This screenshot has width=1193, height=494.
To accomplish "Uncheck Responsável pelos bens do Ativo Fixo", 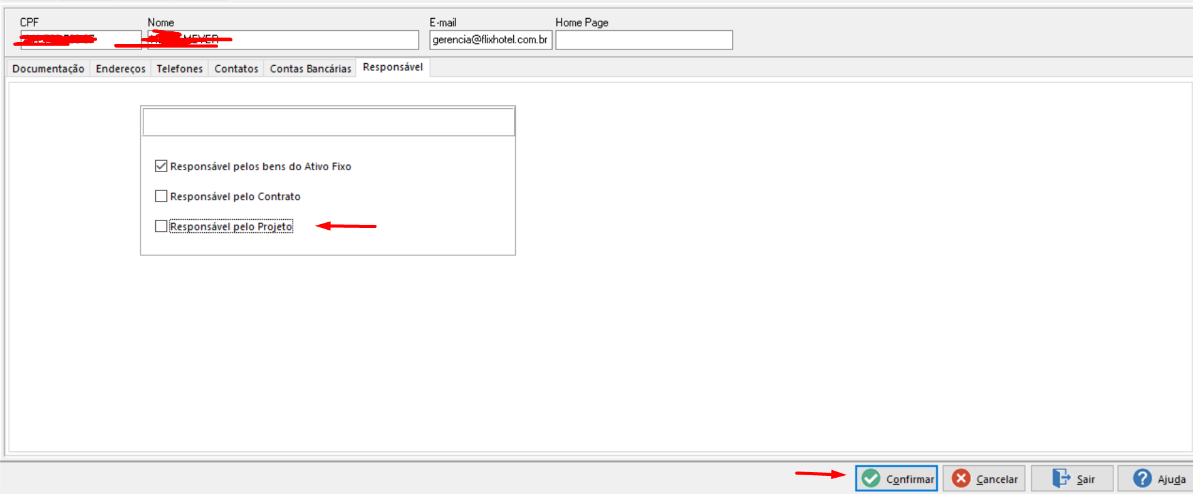I will [x=161, y=166].
